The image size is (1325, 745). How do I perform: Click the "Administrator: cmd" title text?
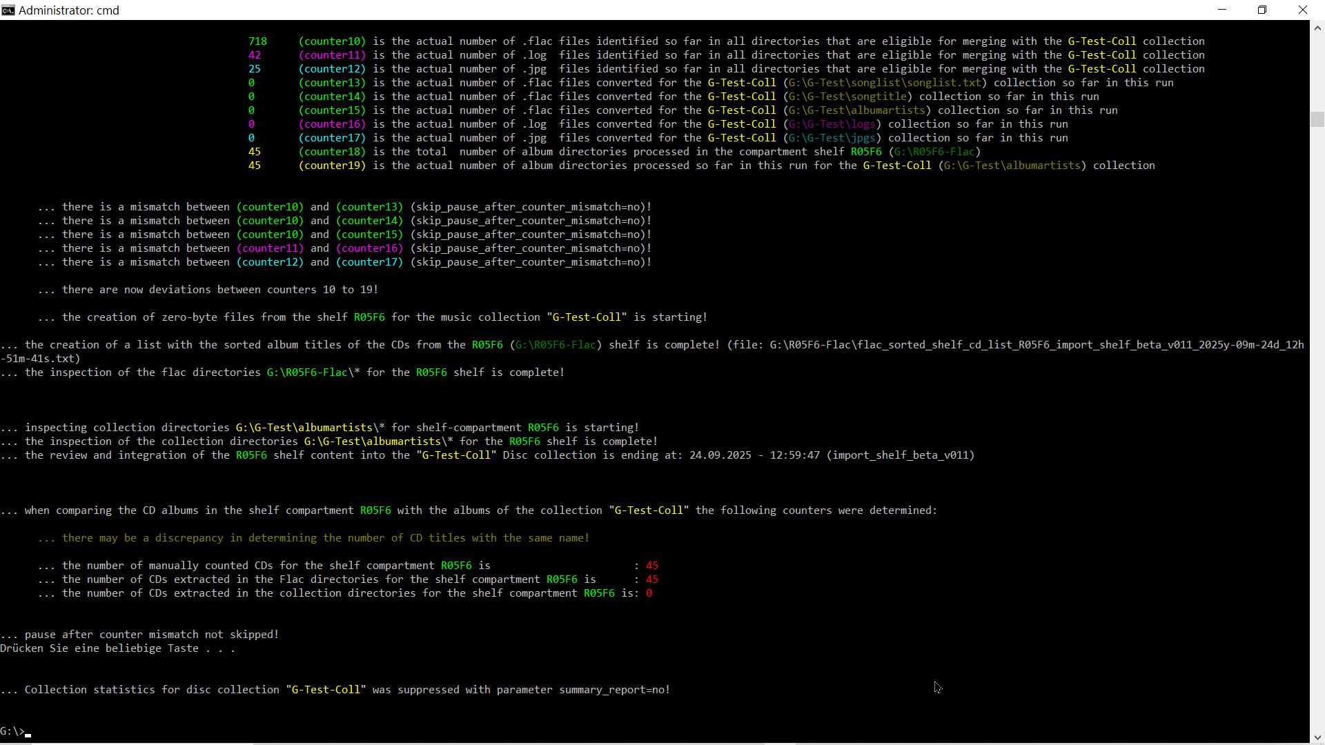(x=69, y=10)
